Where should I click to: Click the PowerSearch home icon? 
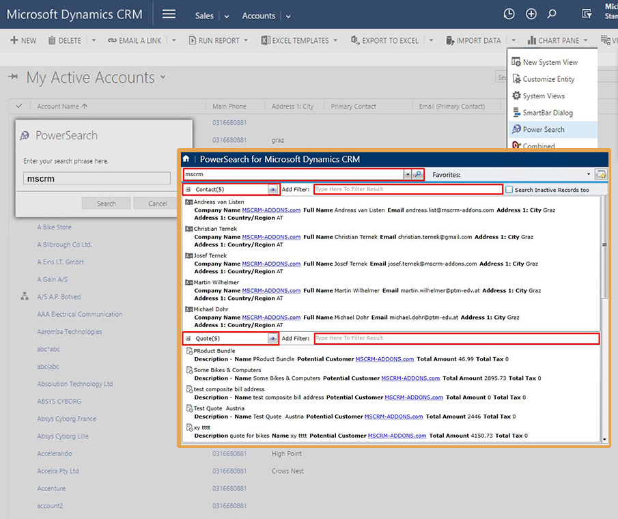(186, 159)
